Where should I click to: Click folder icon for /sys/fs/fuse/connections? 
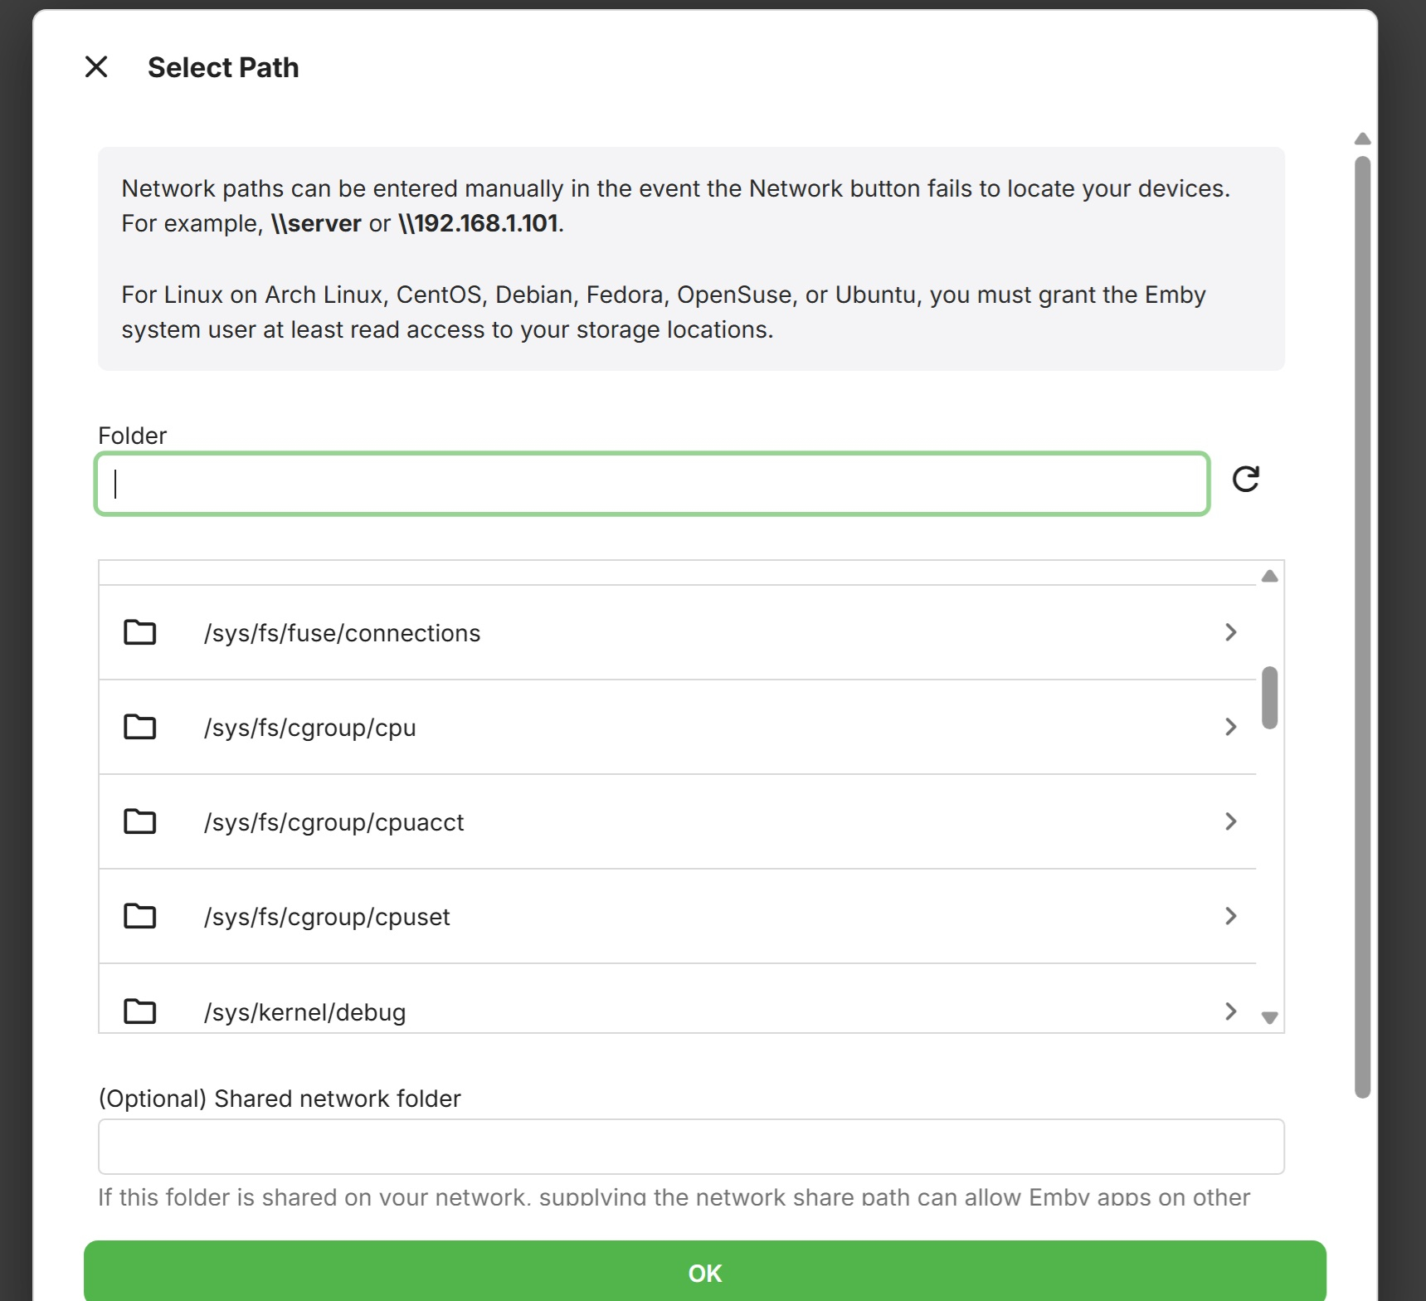coord(139,632)
